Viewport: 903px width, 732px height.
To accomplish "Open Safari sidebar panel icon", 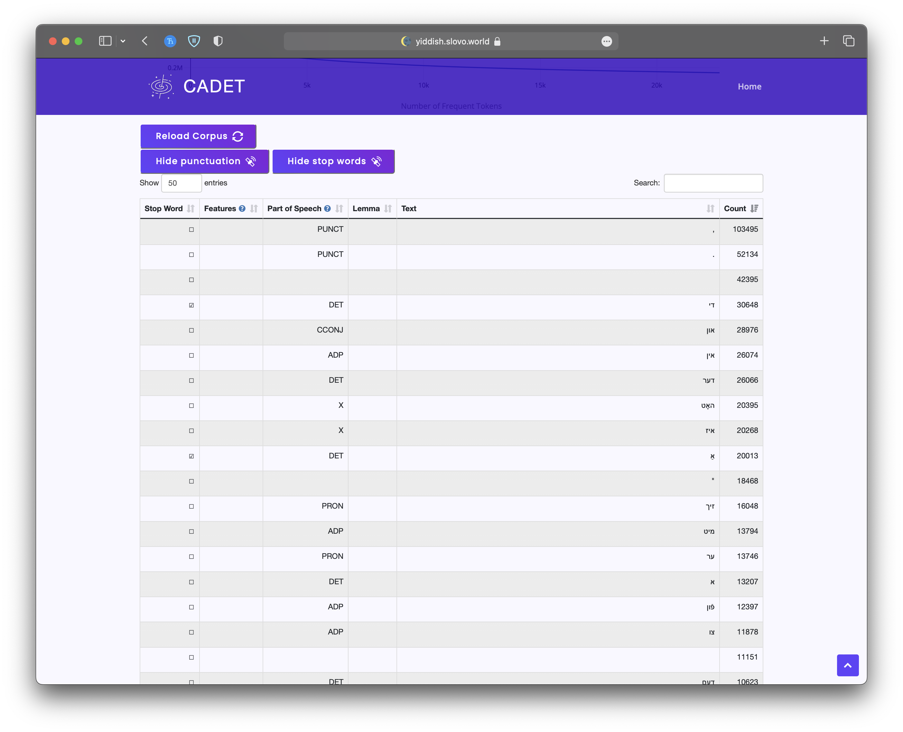I will (105, 41).
